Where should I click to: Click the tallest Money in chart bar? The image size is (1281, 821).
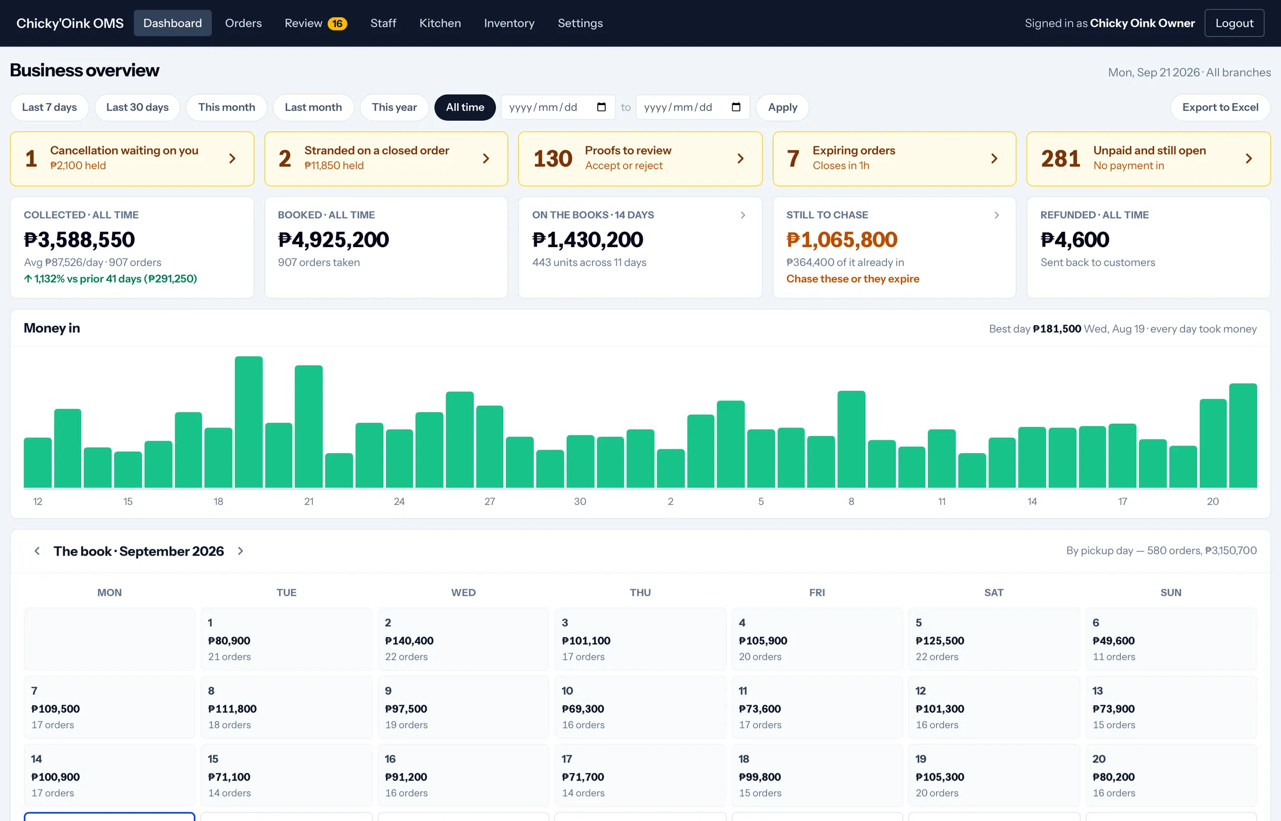(x=249, y=422)
